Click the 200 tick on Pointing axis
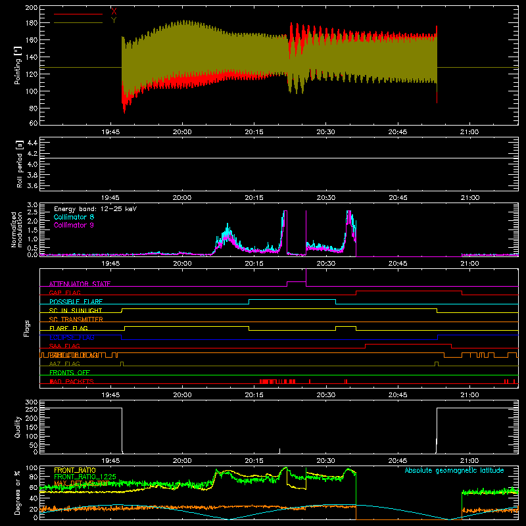The width and height of the screenshot is (526, 526). point(32,7)
